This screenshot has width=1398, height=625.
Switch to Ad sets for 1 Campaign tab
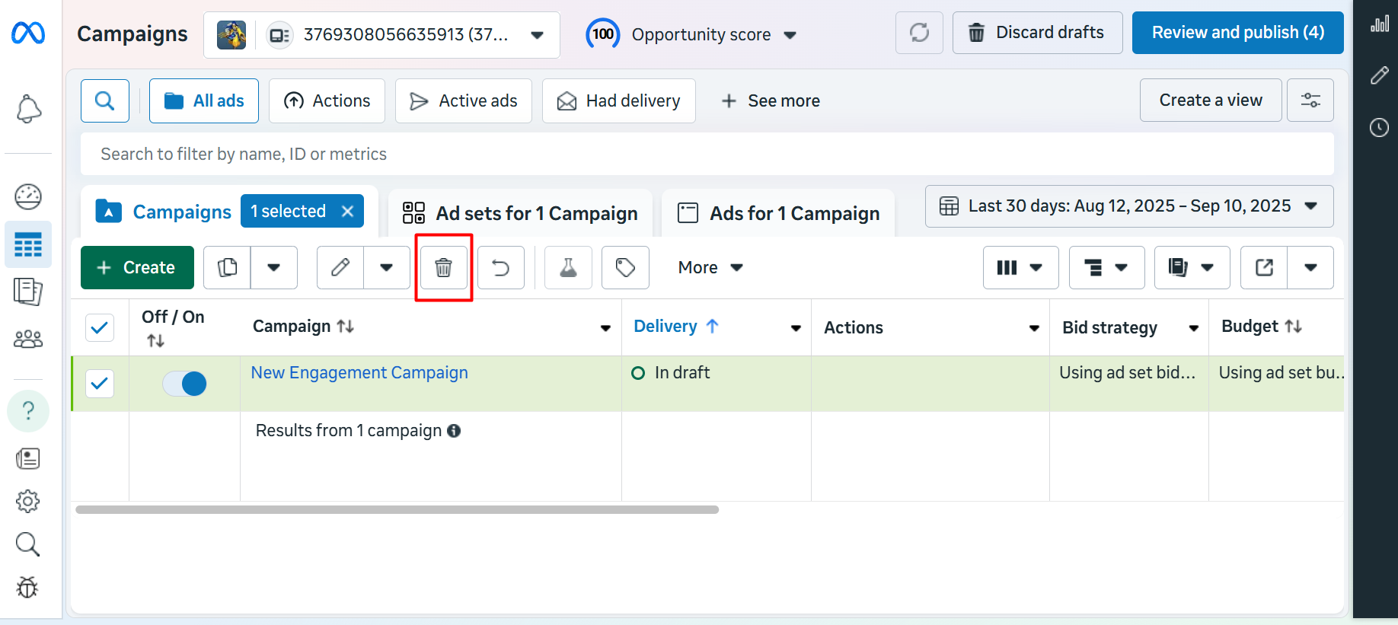(x=521, y=213)
